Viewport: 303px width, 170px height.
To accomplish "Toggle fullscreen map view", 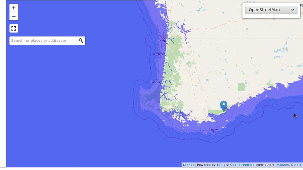I will [14, 28].
